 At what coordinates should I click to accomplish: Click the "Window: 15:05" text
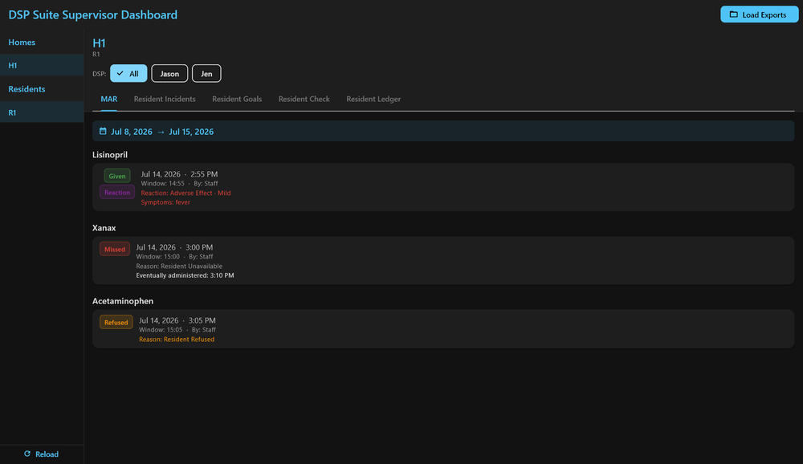click(x=161, y=330)
